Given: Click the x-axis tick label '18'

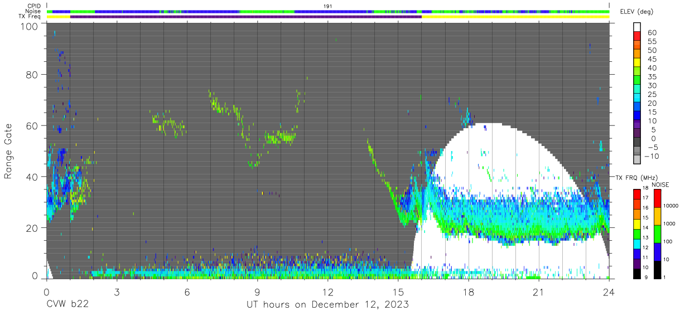Looking at the screenshot, I should click(x=469, y=292).
